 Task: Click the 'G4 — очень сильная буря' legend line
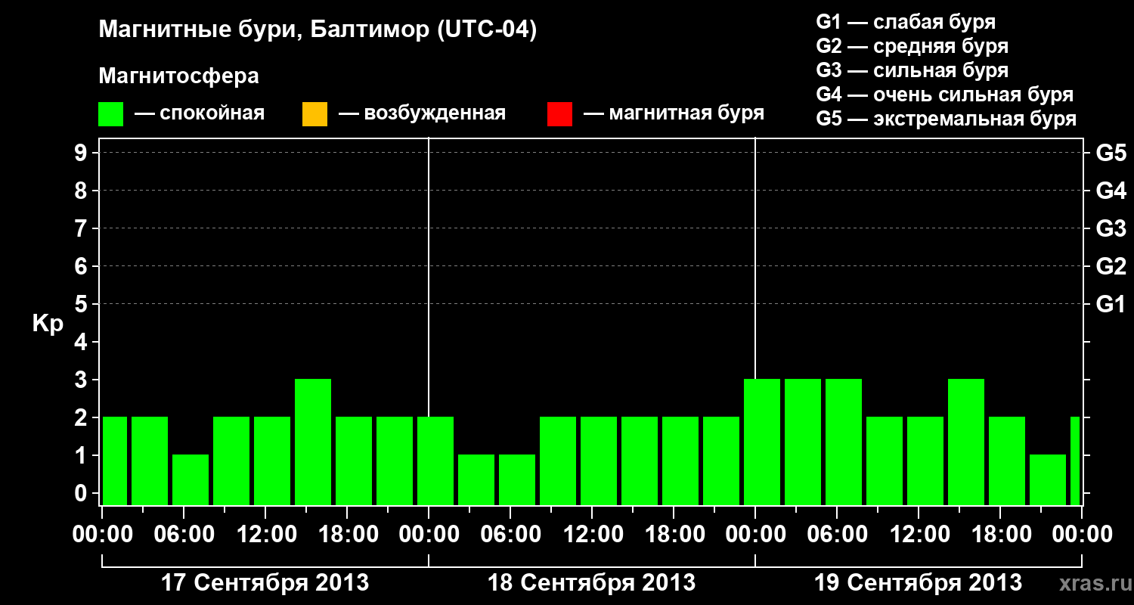click(944, 95)
